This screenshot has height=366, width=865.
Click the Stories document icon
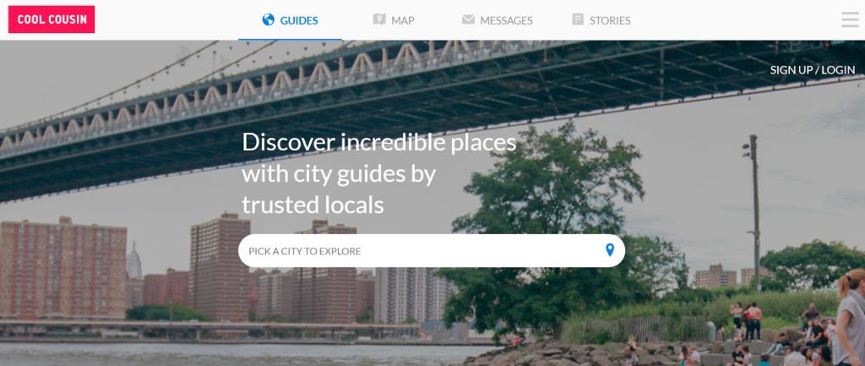[578, 19]
